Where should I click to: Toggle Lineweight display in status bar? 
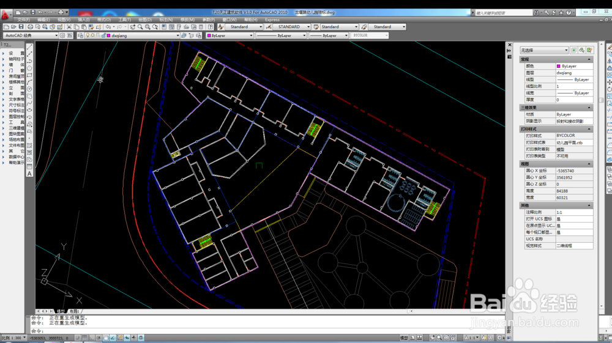coord(134,337)
